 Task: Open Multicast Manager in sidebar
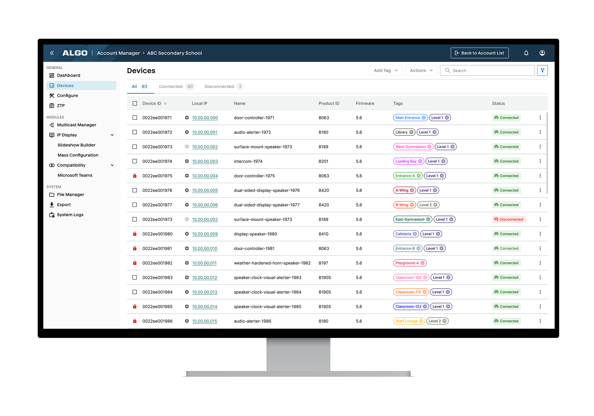point(76,125)
